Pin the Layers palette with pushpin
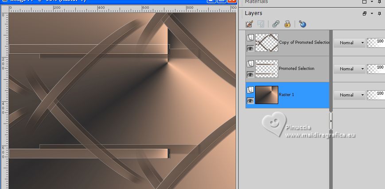 tap(380, 13)
